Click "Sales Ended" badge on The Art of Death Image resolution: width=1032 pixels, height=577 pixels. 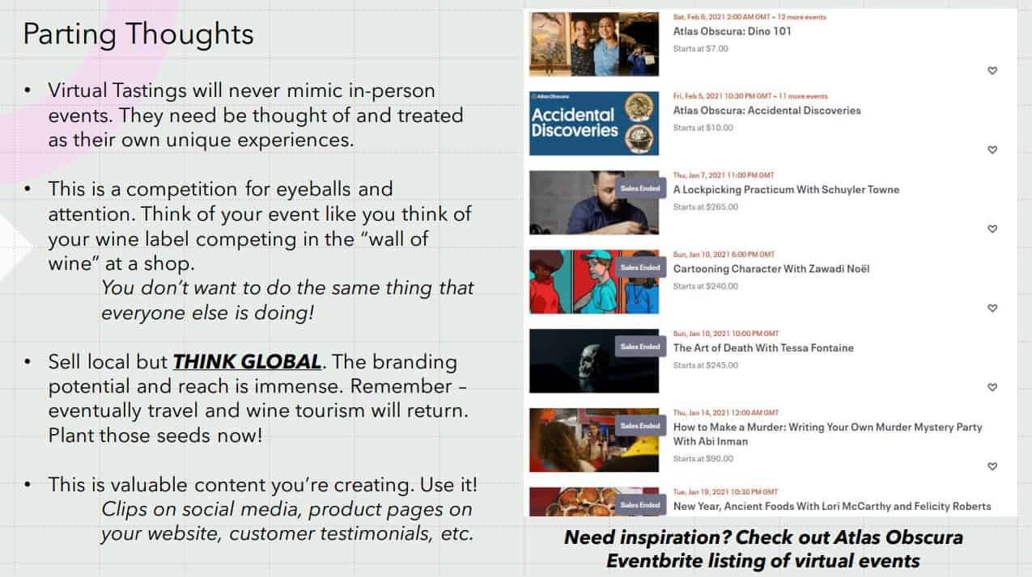tap(639, 347)
